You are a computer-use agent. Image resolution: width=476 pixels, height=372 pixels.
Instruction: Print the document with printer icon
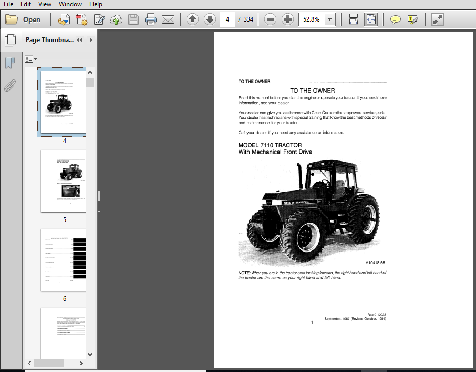click(151, 19)
